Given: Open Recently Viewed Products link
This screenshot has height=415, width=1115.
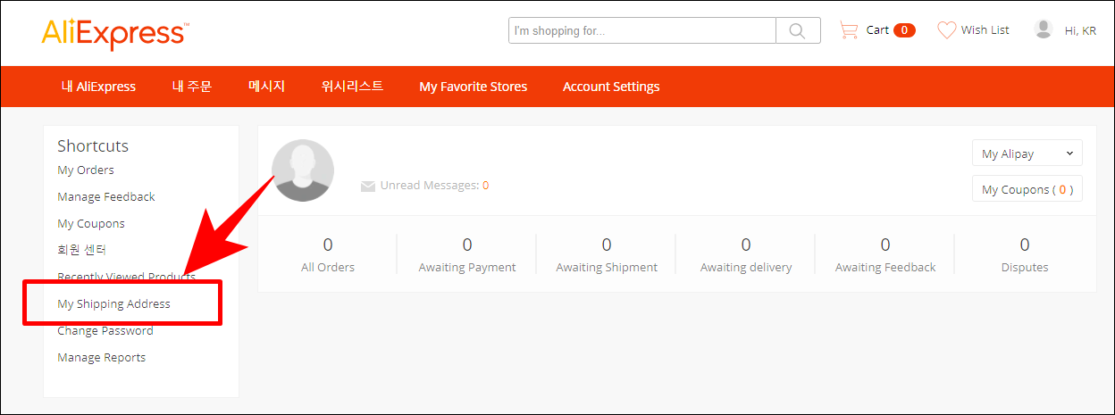Looking at the screenshot, I should click(x=126, y=277).
